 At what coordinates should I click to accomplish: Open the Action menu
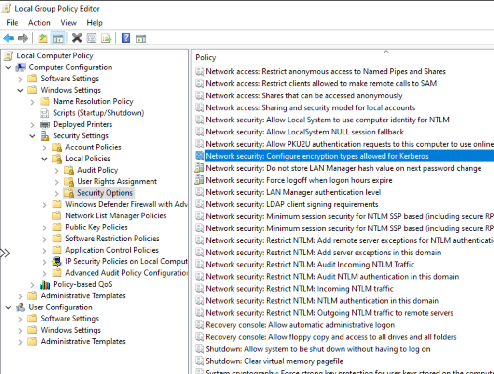coord(39,23)
